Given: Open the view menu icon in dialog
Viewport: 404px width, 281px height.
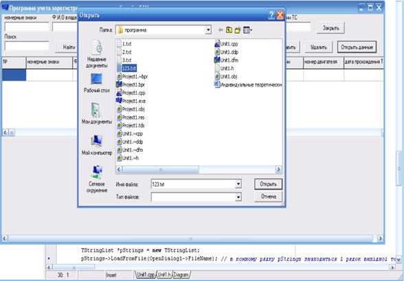Looking at the screenshot, I should (x=247, y=30).
